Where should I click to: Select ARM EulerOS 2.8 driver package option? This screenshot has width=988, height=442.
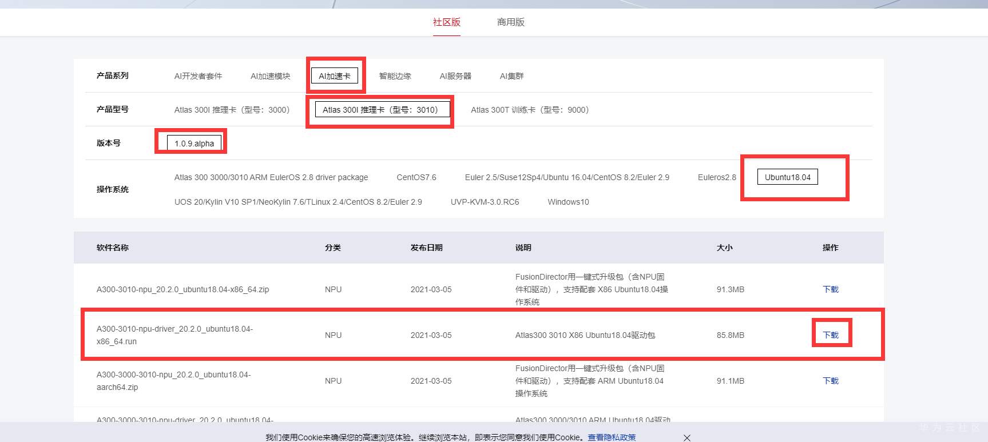click(x=271, y=177)
